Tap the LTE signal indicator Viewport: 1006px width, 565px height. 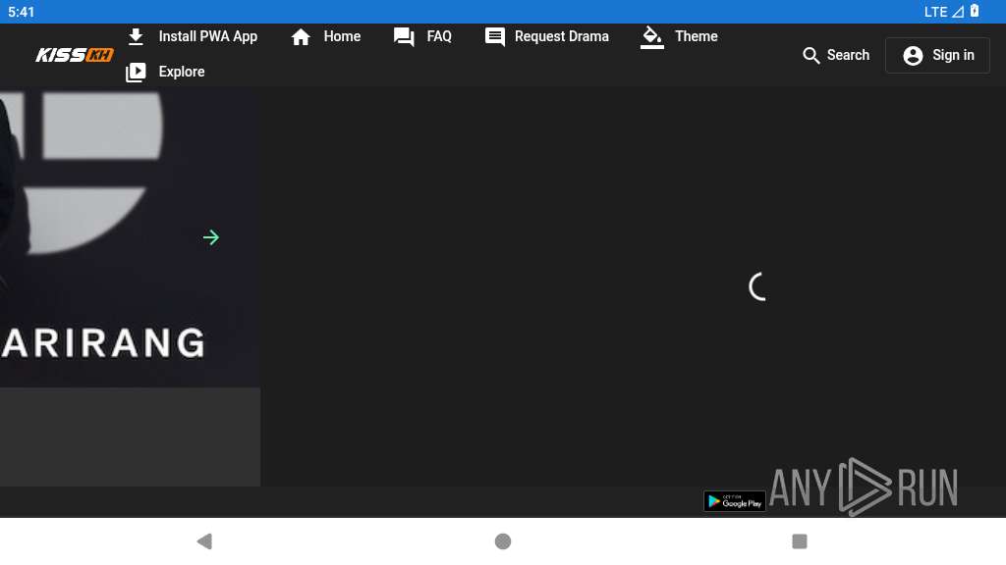944,12
